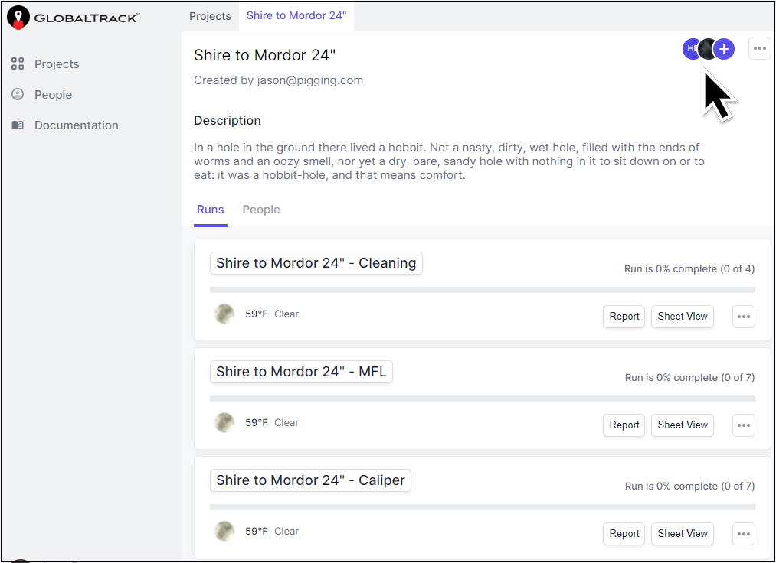Click the jason@pigging.com creator email

pos(310,80)
